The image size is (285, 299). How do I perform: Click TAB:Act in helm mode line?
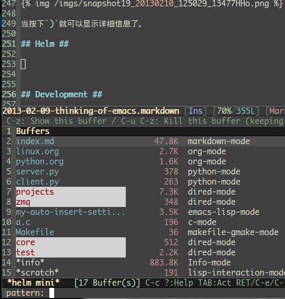pos(214,283)
